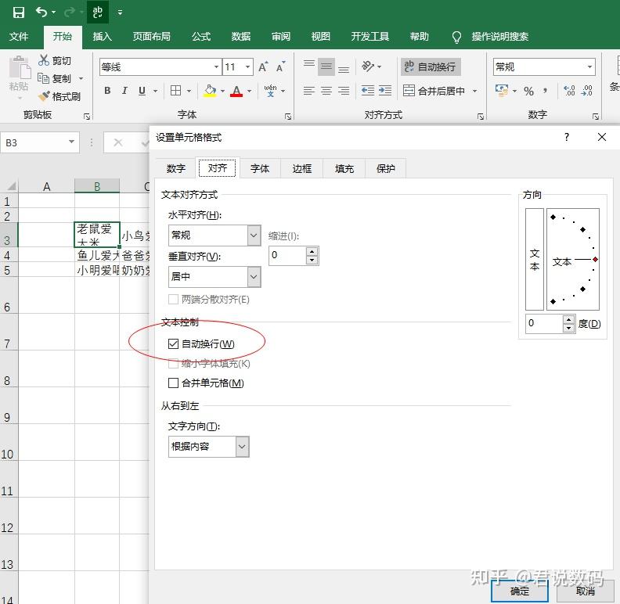Viewport: 620px width, 604px height.
Task: Click the Increase Indent icon
Action: pos(384,91)
